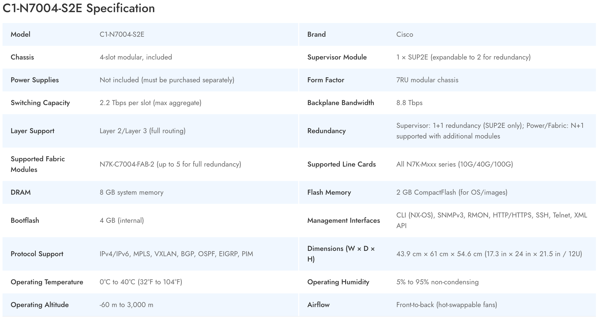The image size is (600, 322).
Task: Select the Model value C1-N7004-S2E
Action: 122,34
